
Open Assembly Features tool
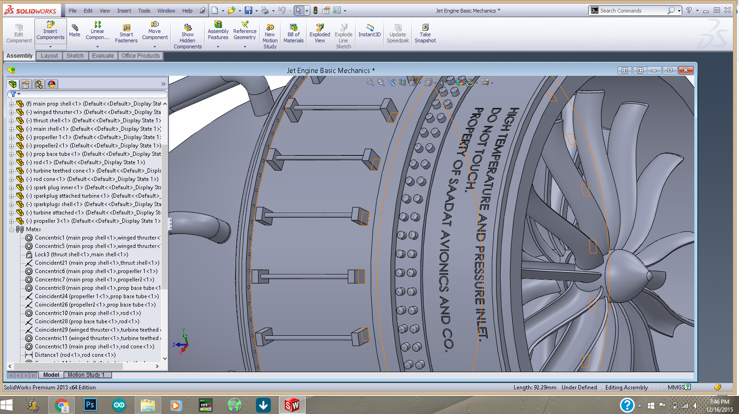pos(218,31)
